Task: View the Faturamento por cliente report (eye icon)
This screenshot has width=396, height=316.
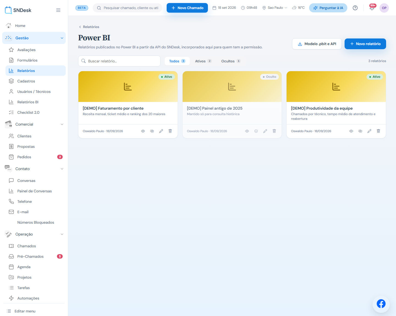Action: 143,131
